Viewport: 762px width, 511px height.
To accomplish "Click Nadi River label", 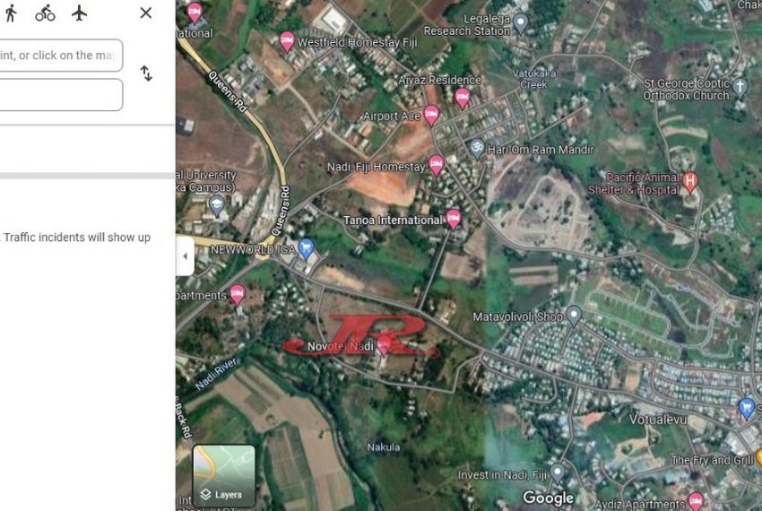I will click(217, 374).
